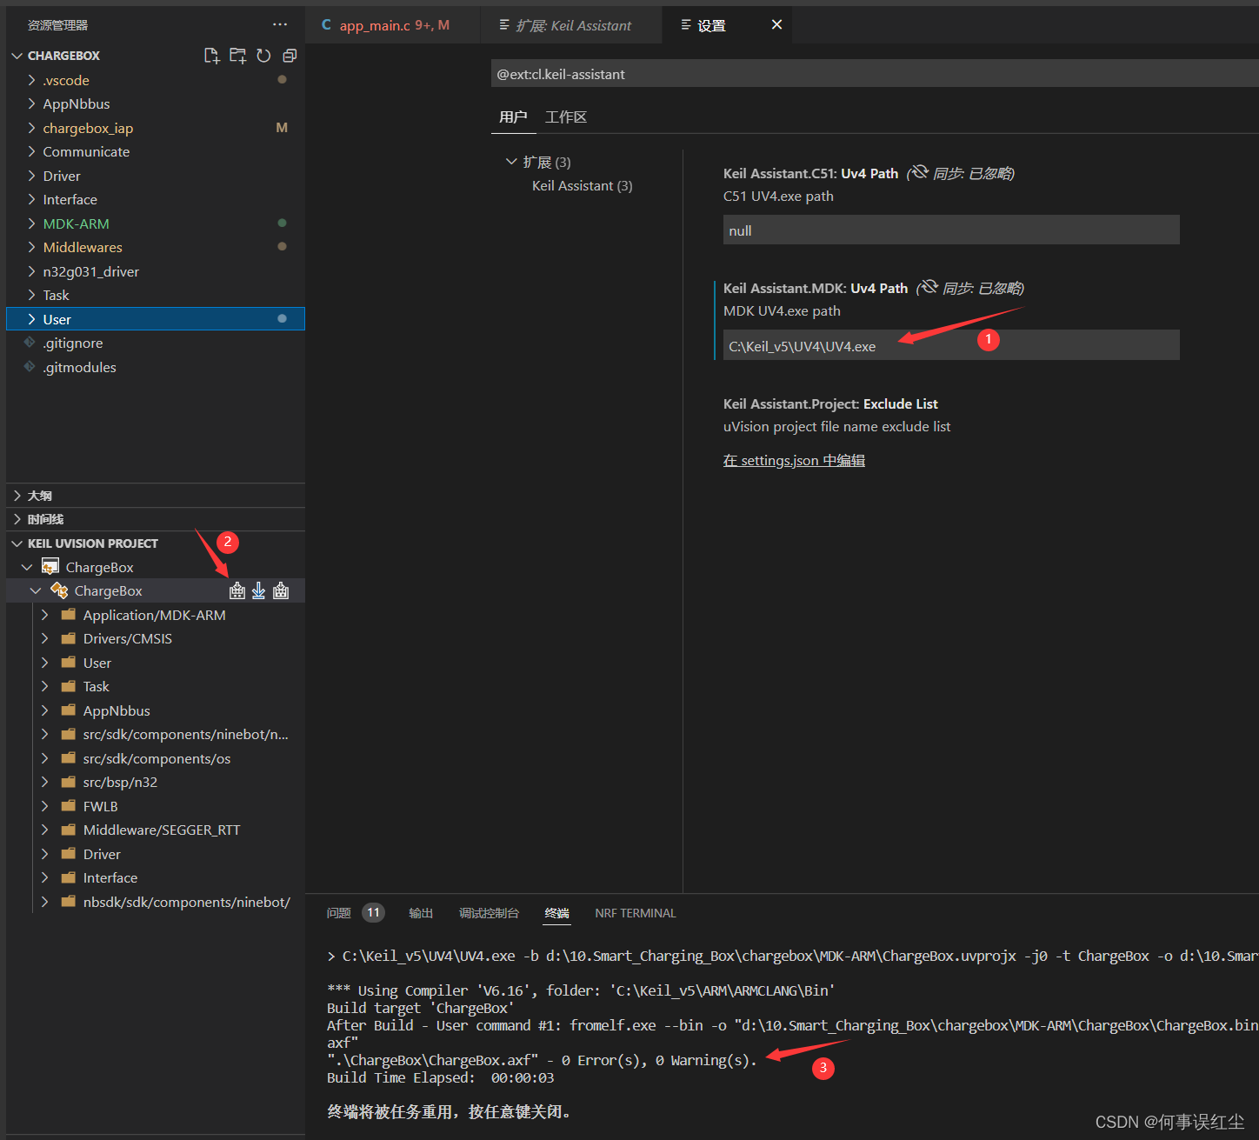Click the ChargeBox target icon in Keil panel

(59, 590)
